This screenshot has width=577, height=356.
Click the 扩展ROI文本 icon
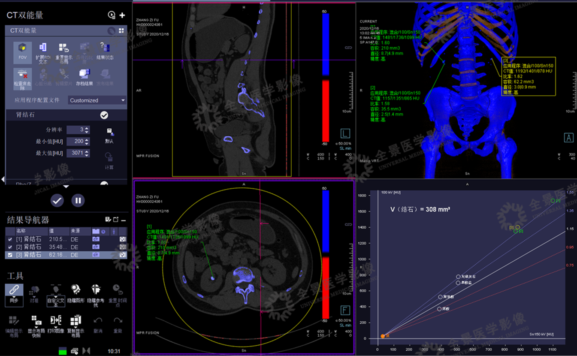tap(43, 50)
